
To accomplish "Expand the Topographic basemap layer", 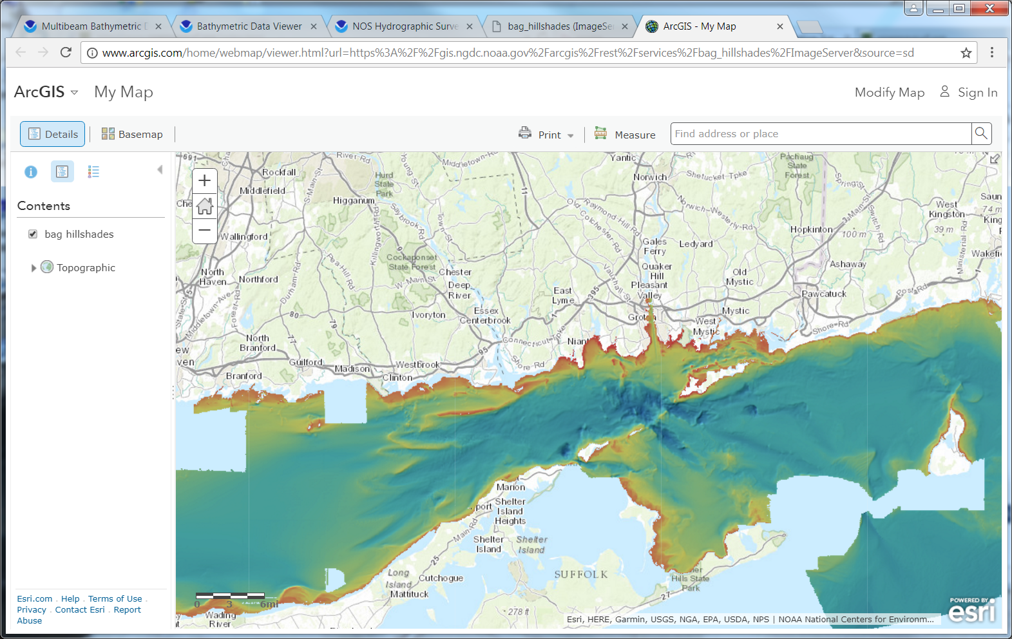I will 33,268.
